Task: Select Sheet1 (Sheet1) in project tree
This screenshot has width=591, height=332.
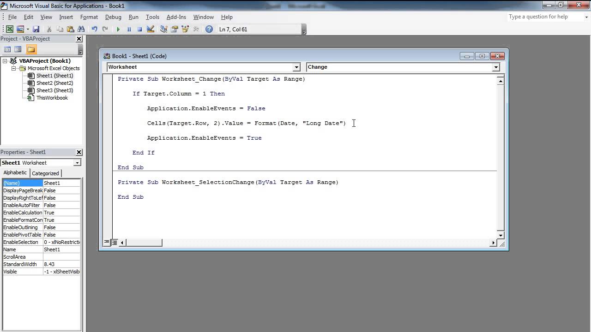Action: click(54, 76)
